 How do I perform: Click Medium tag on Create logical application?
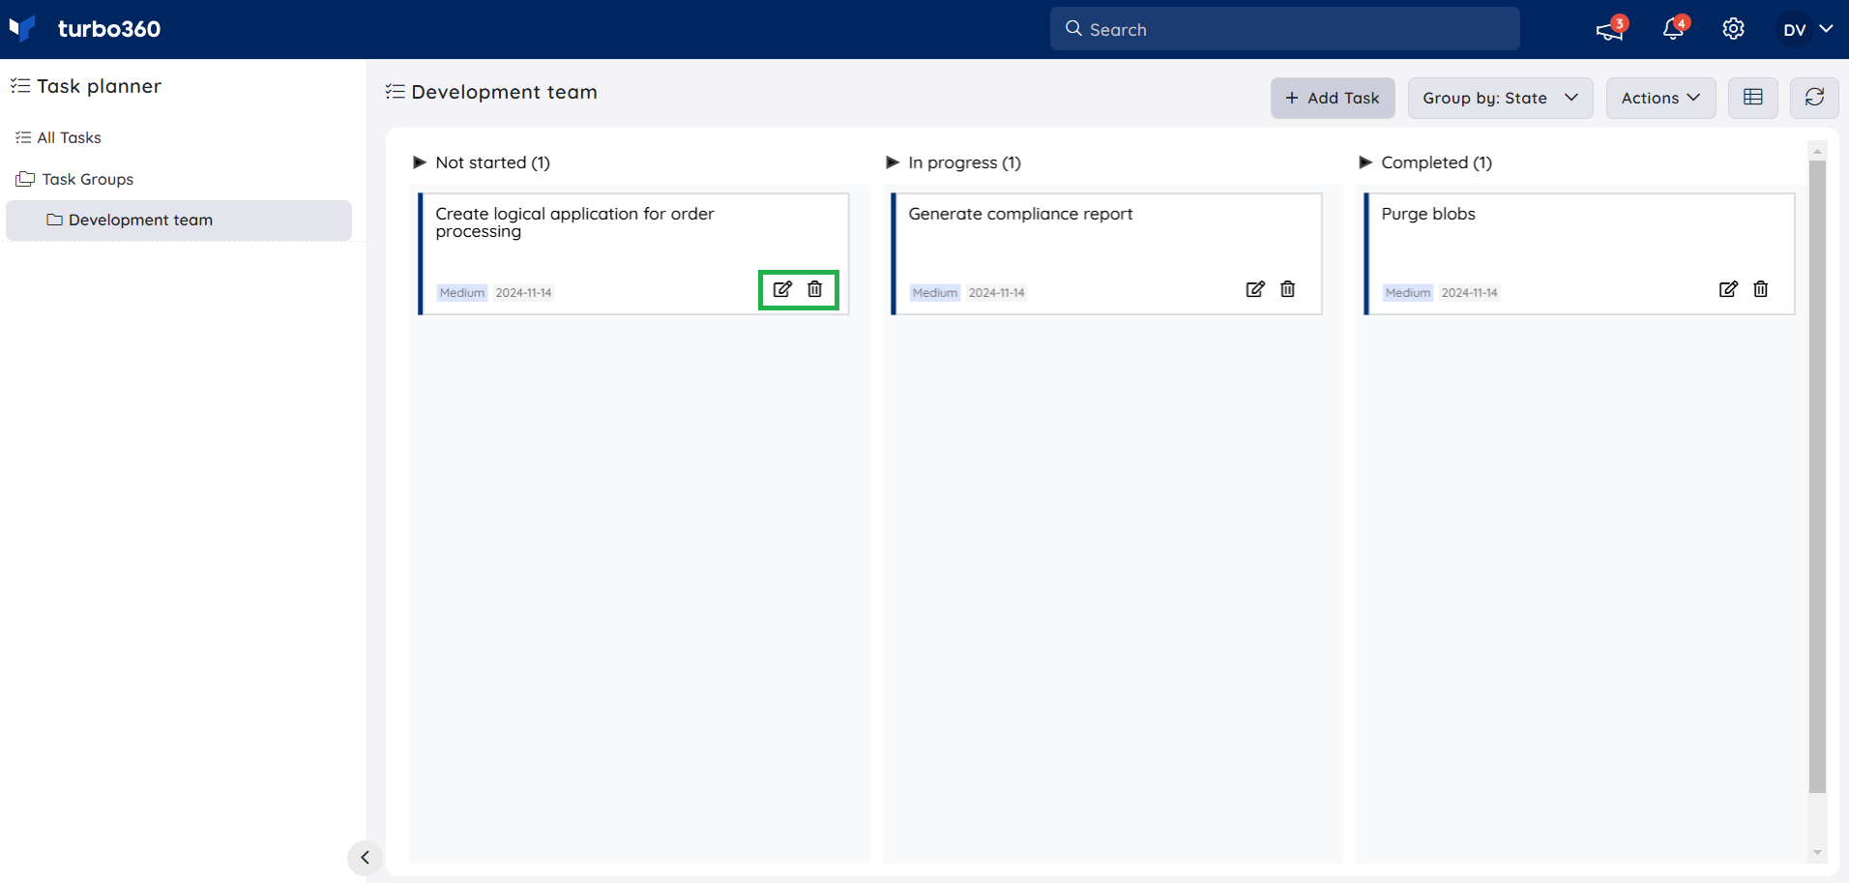pos(461,292)
